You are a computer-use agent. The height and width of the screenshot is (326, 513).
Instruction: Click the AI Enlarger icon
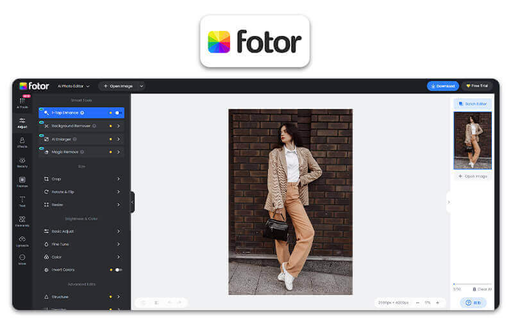click(x=46, y=139)
